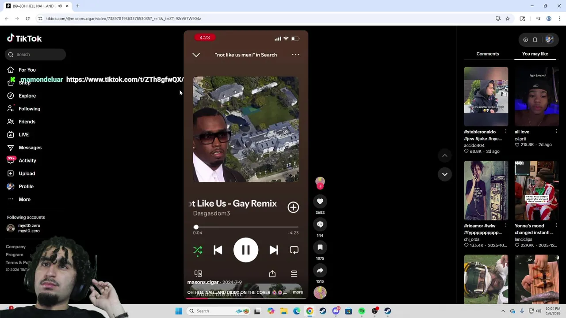Open File Explorer from the taskbar
This screenshot has height=318, width=566.
(284, 311)
